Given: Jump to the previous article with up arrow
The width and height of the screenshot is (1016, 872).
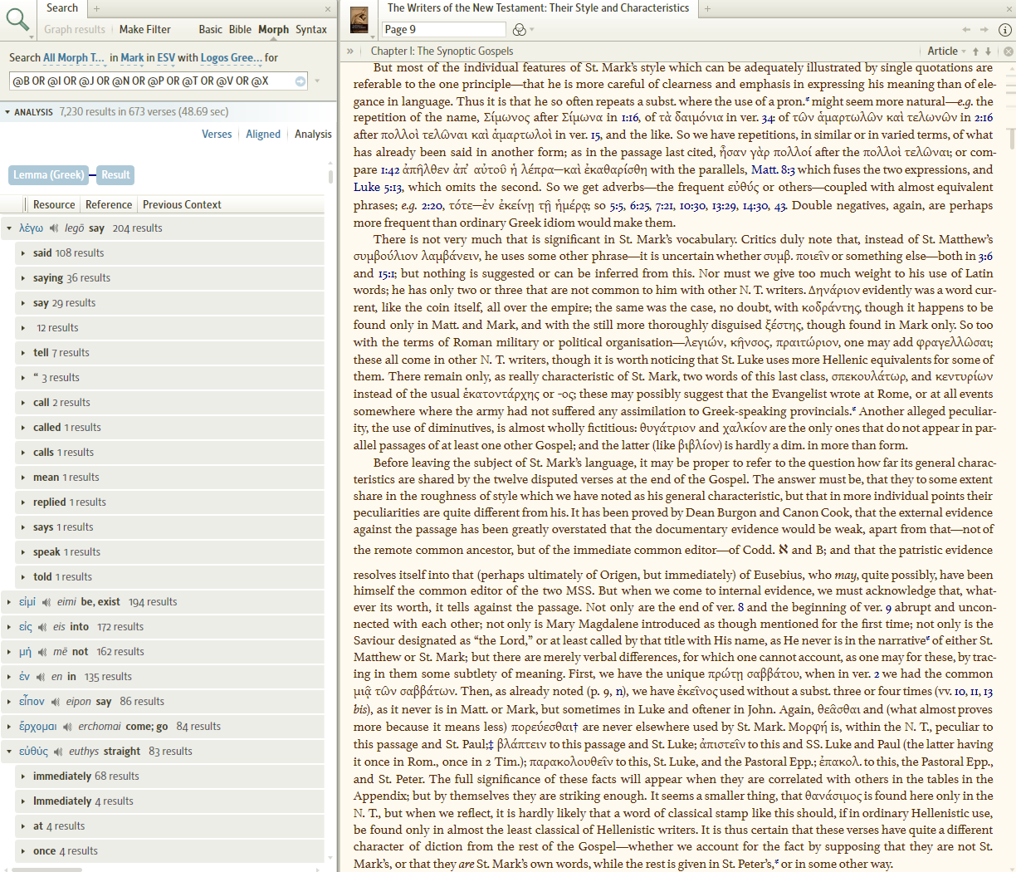Looking at the screenshot, I should (x=976, y=51).
